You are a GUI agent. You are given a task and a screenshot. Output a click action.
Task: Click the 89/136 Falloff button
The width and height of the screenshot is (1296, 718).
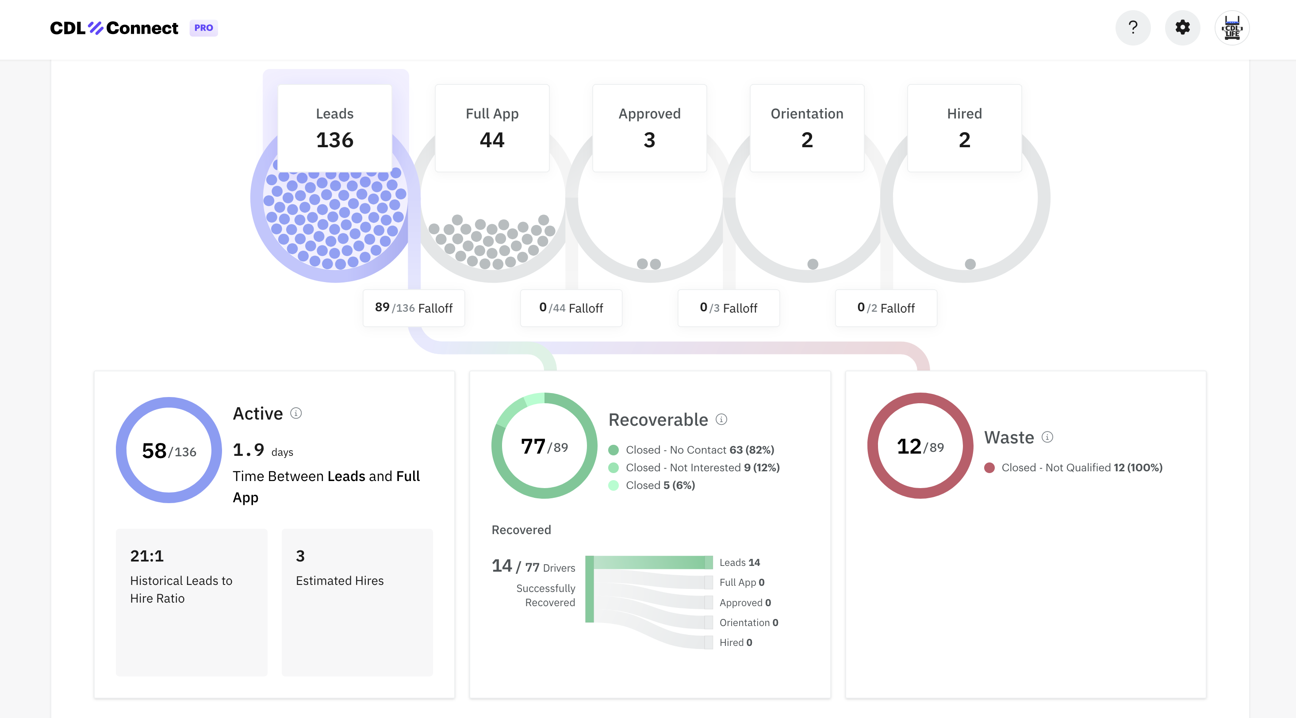pyautogui.click(x=414, y=308)
